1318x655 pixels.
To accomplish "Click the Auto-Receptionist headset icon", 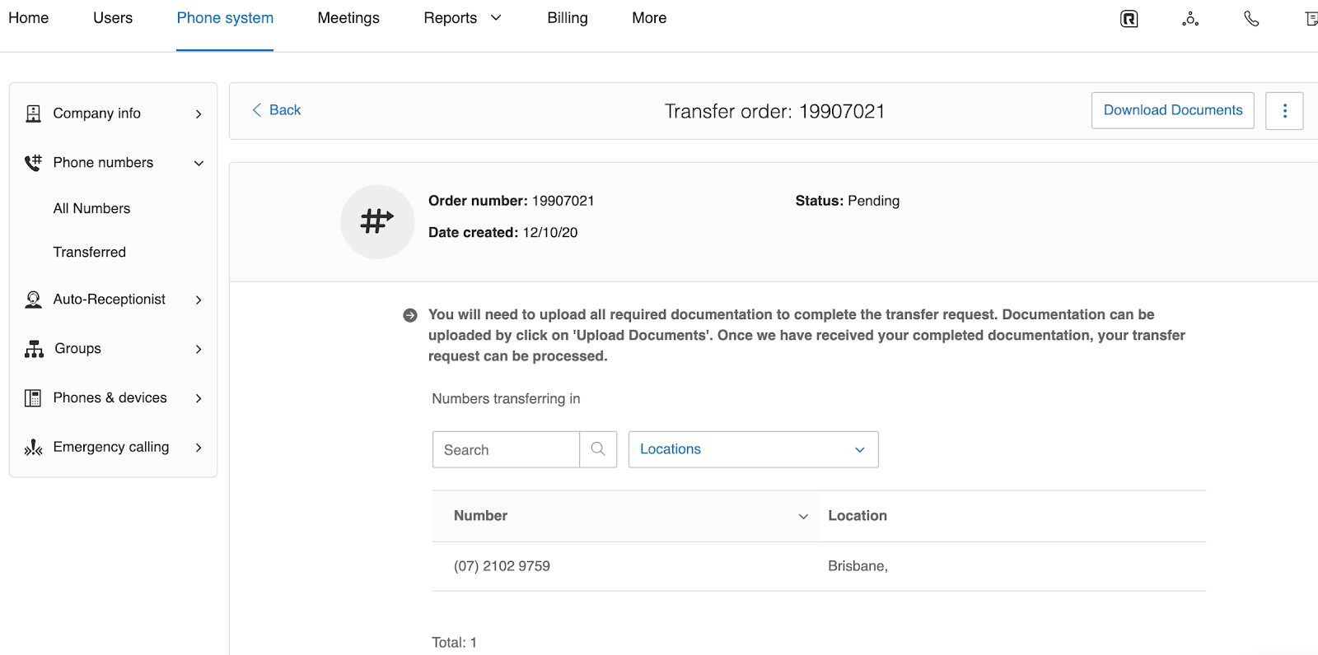I will [x=33, y=300].
